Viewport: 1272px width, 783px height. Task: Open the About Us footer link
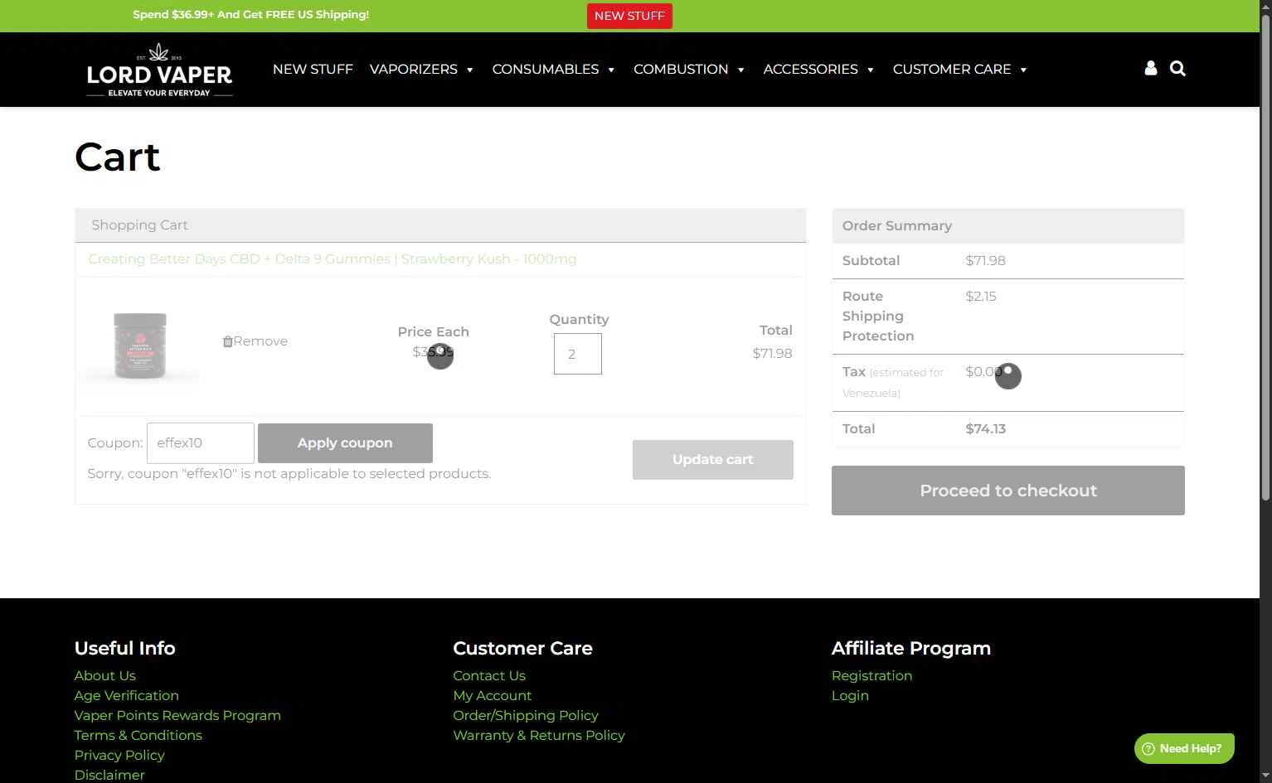(x=105, y=675)
